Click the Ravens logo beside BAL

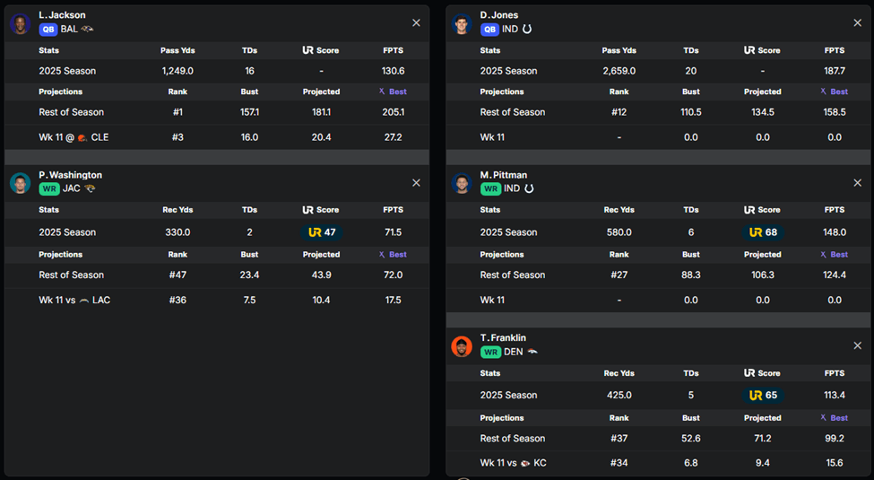pyautogui.click(x=87, y=30)
